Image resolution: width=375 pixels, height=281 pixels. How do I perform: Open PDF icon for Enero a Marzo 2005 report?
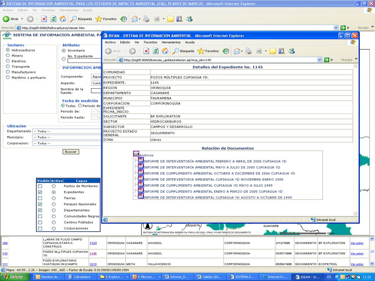tap(141, 190)
